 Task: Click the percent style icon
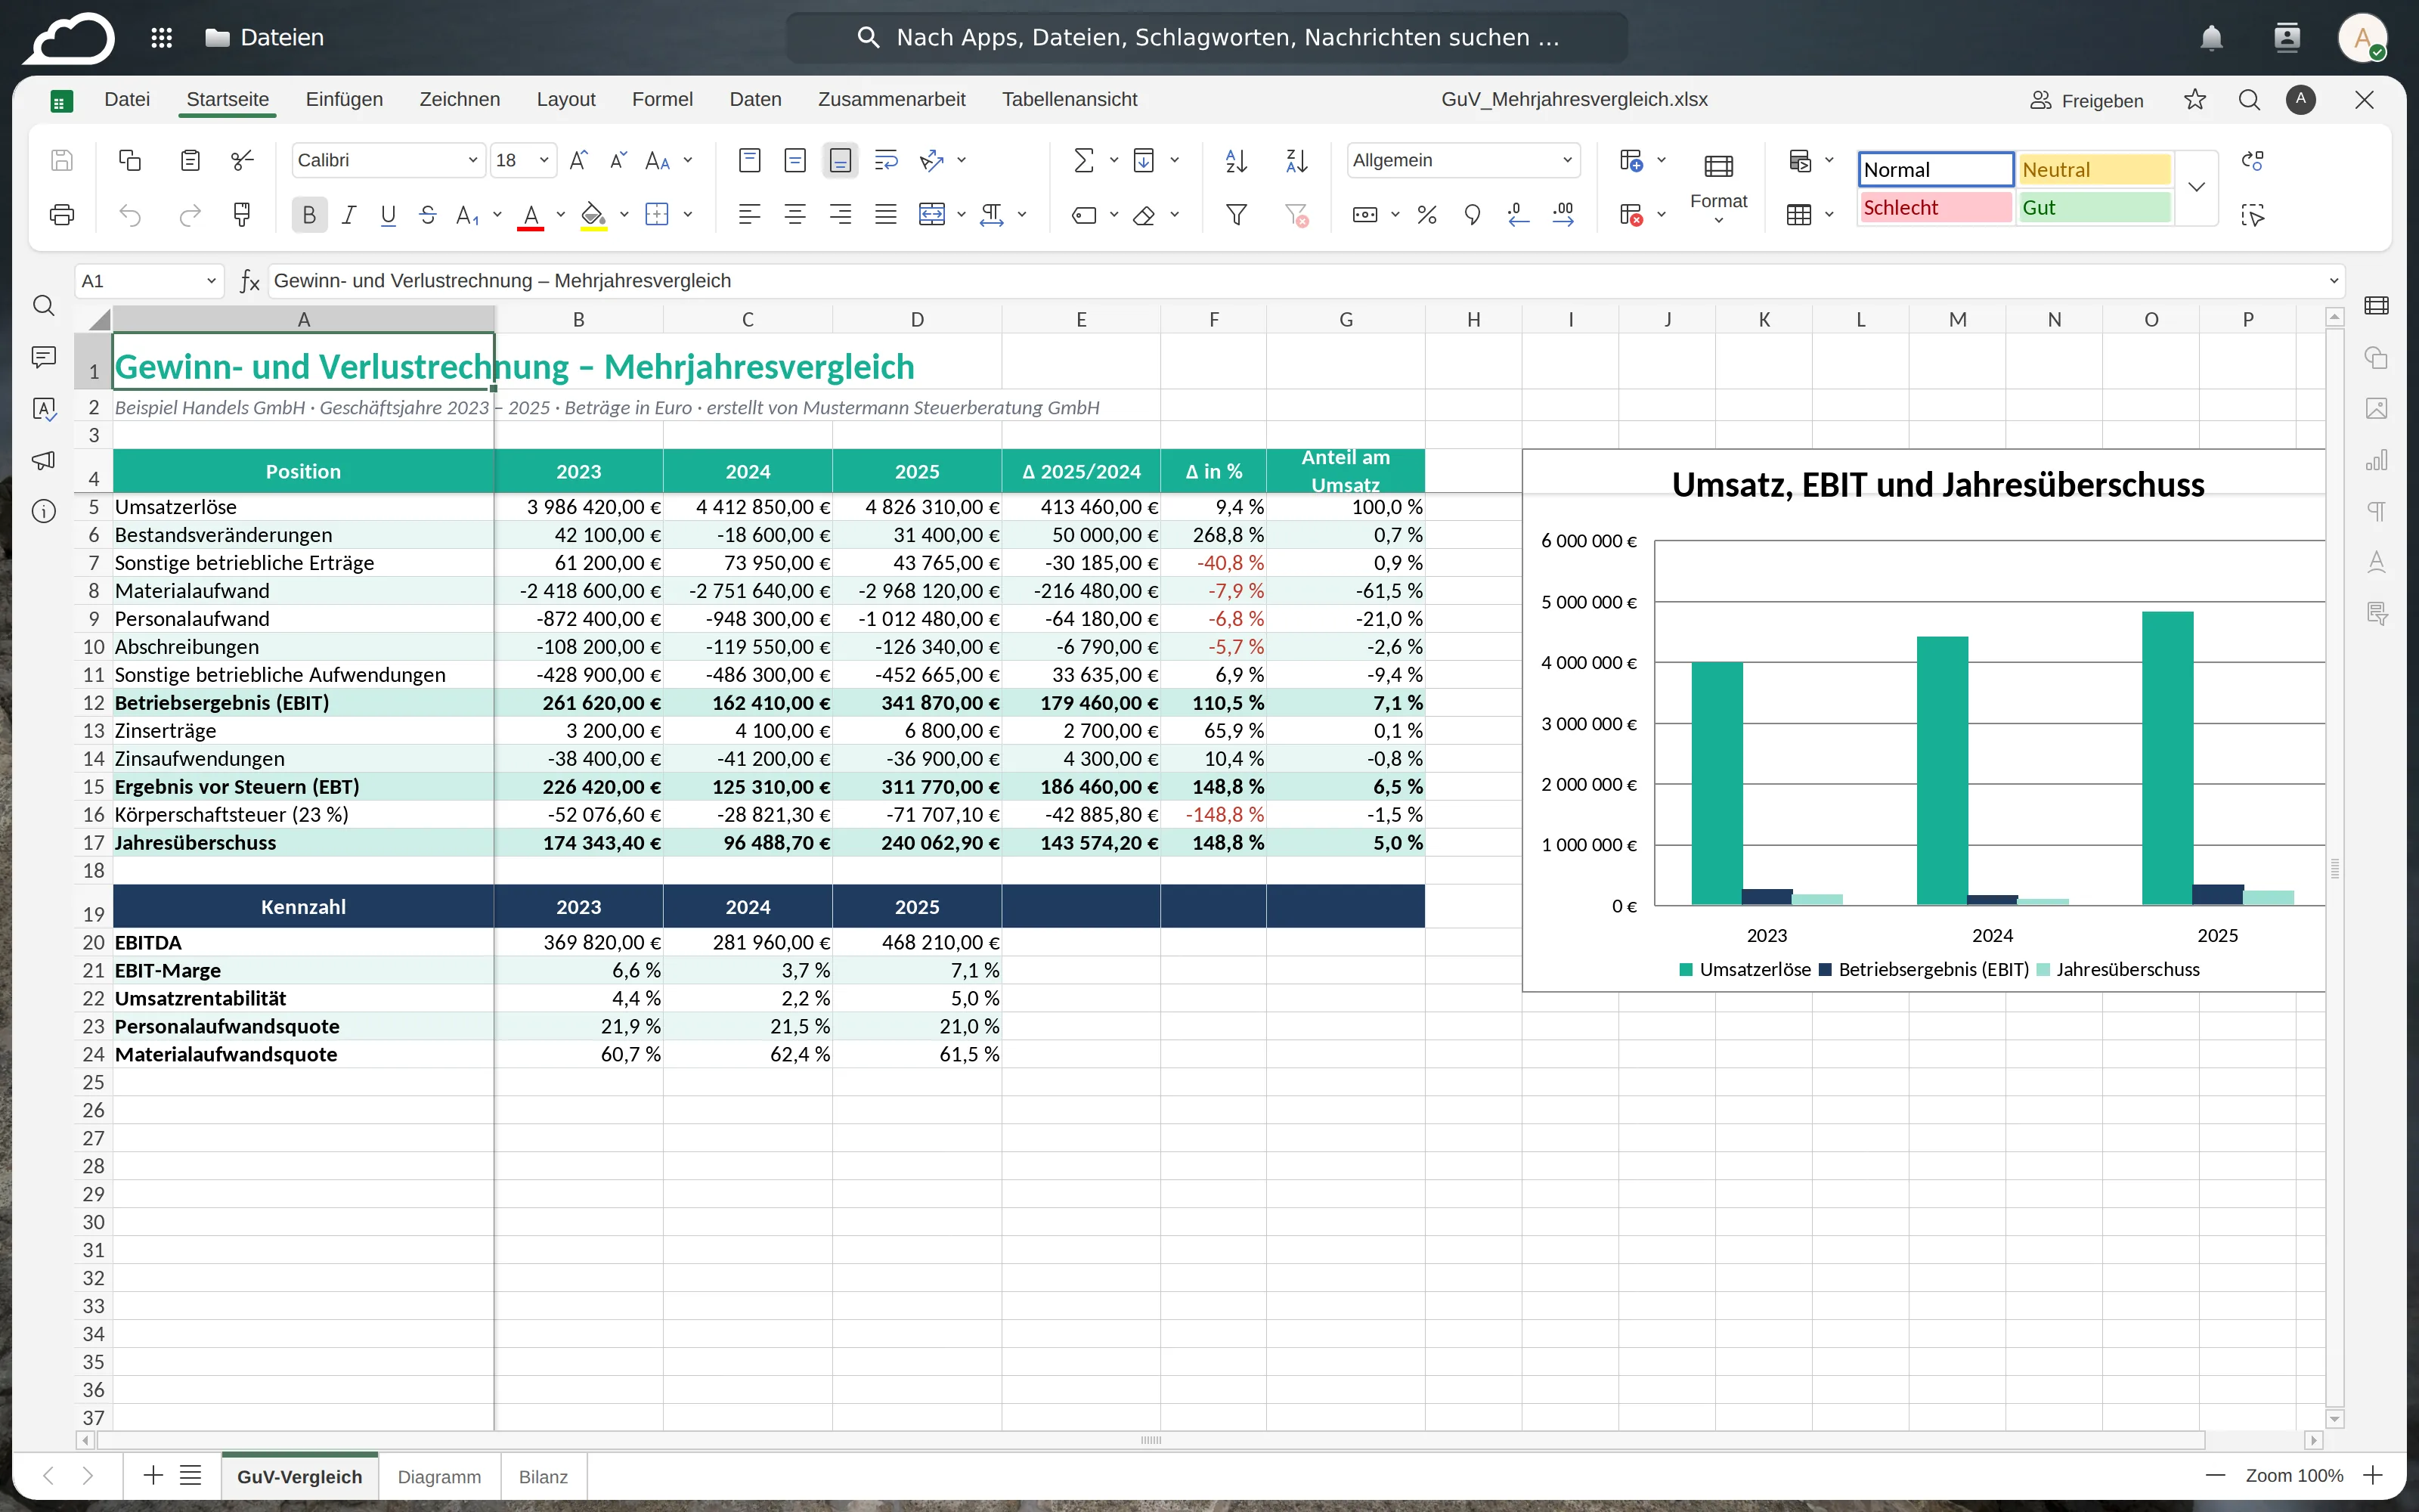tap(1426, 214)
